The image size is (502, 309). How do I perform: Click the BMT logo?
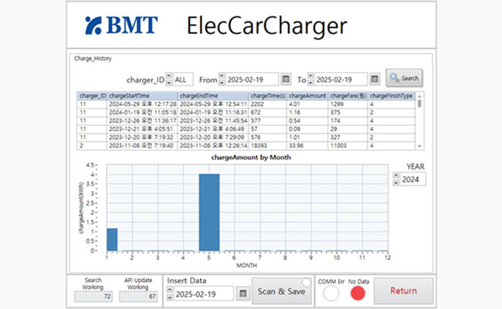pos(124,25)
